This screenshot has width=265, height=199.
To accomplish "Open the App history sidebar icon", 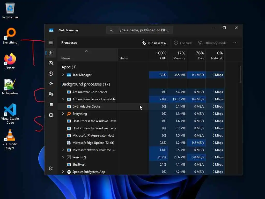I will tap(51, 74).
